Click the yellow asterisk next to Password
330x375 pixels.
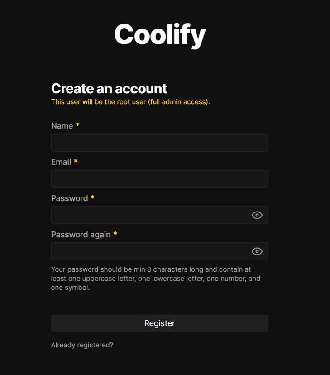pos(92,197)
